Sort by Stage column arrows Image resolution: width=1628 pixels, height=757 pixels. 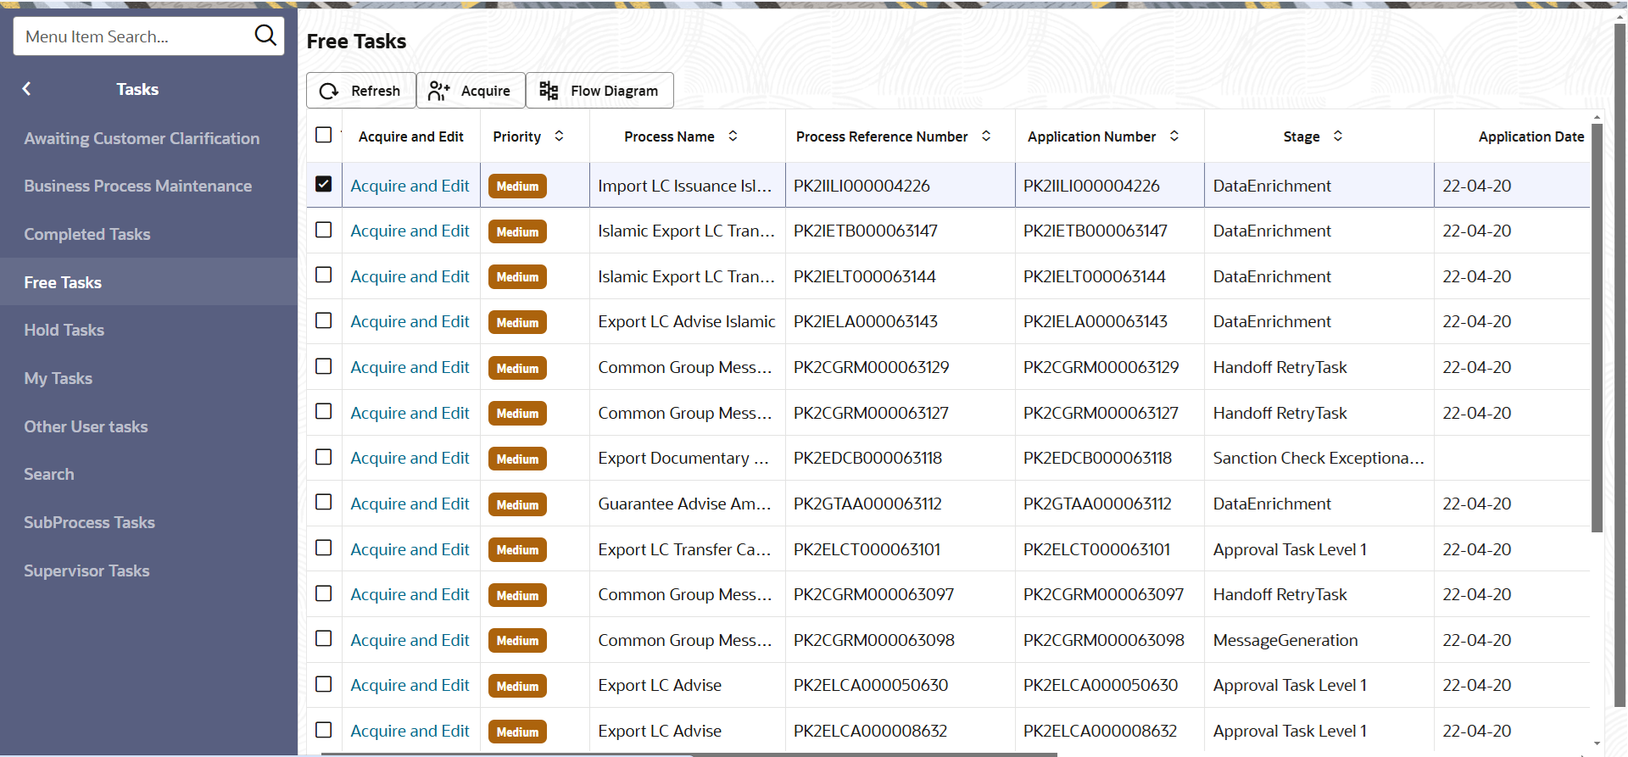coord(1338,136)
